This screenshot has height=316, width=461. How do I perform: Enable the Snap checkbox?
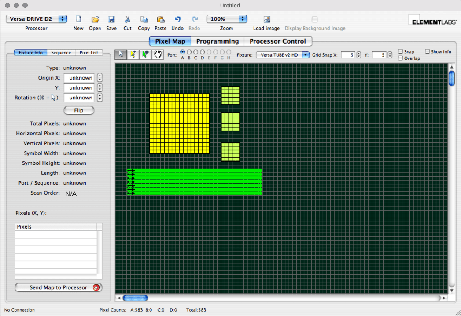point(400,51)
